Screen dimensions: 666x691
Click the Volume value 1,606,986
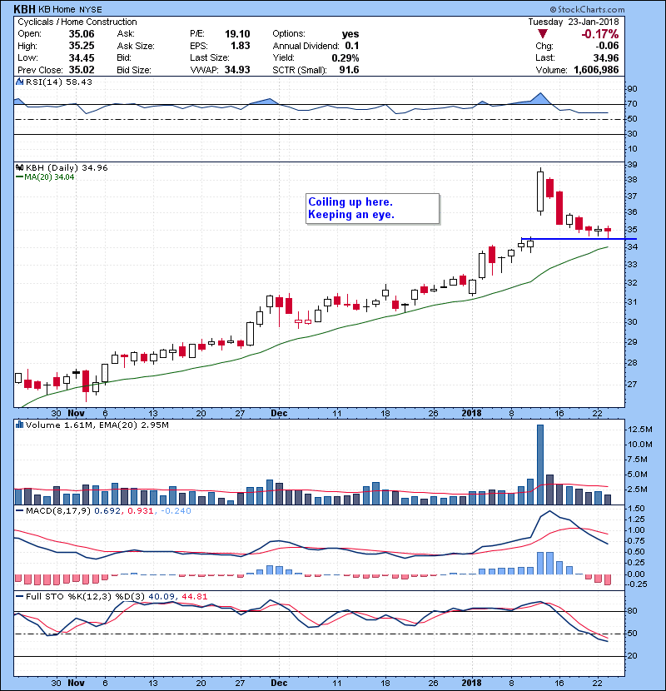596,70
